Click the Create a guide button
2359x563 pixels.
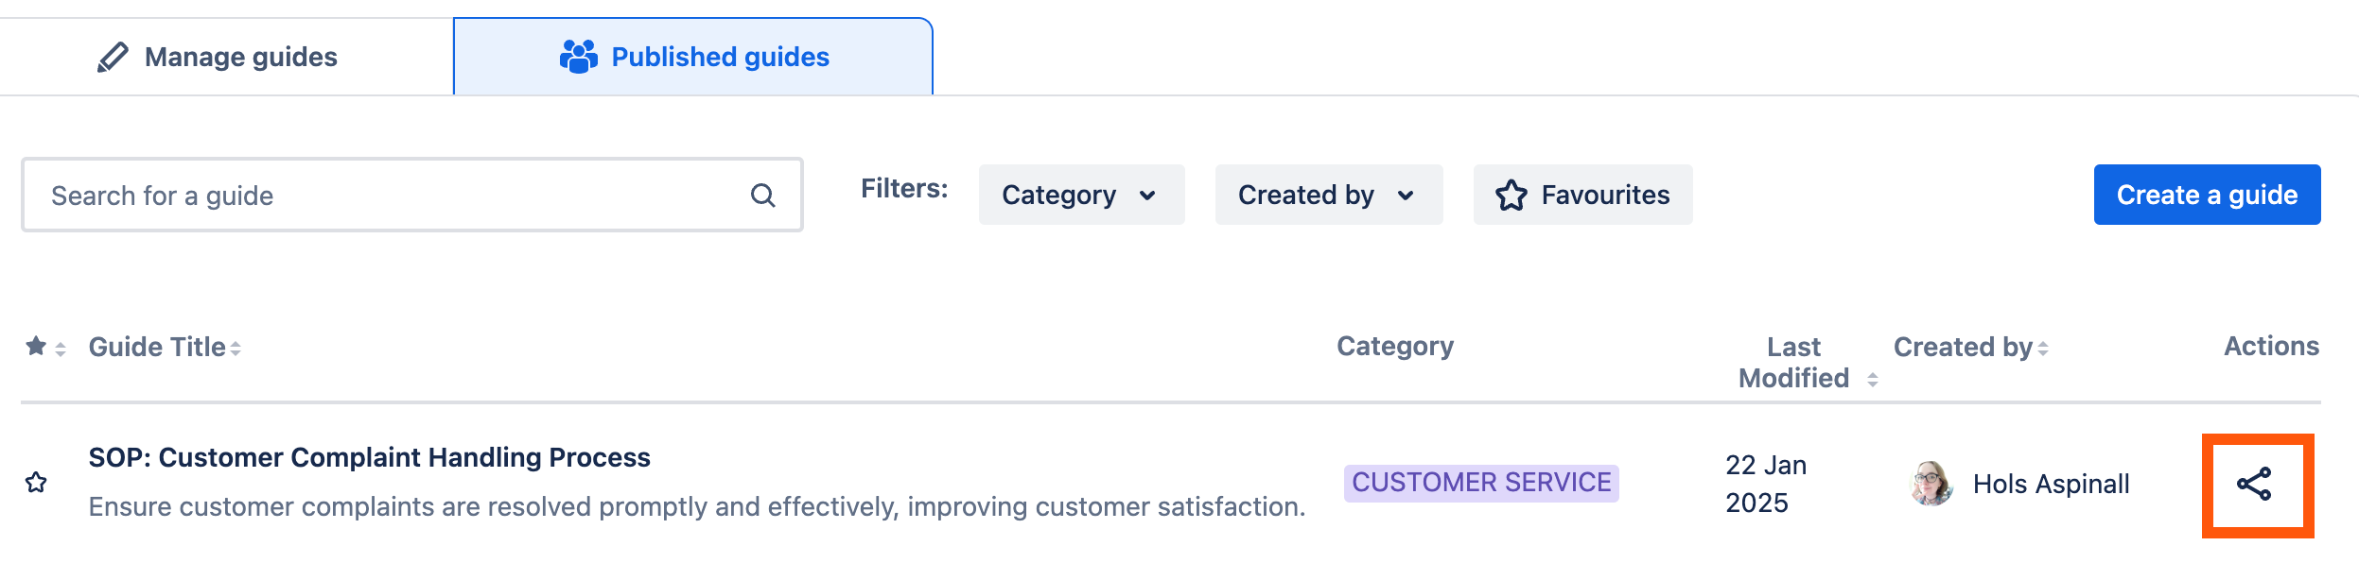pyautogui.click(x=2207, y=195)
